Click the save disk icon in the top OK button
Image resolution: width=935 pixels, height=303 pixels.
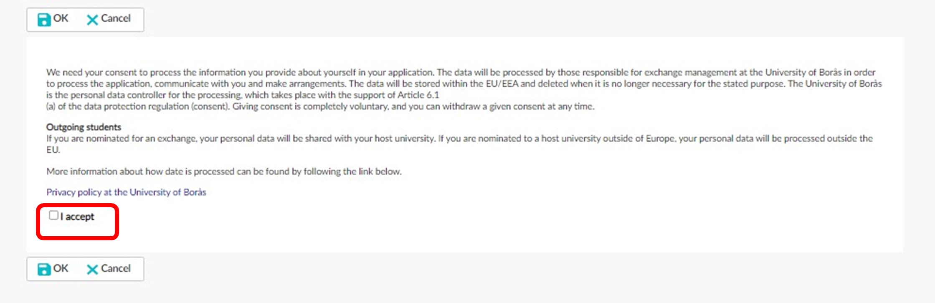(x=44, y=19)
